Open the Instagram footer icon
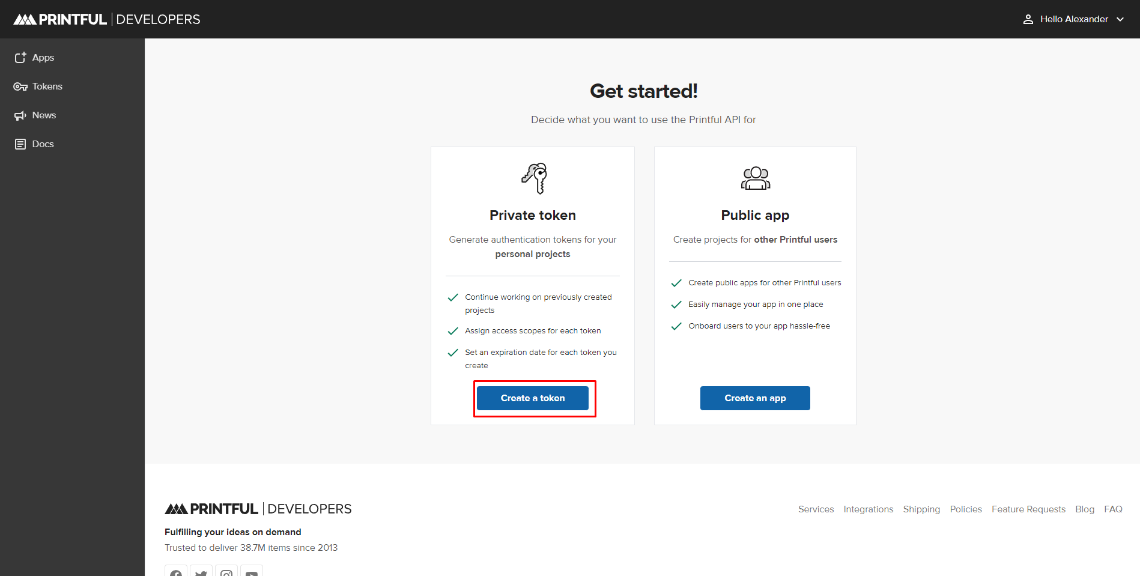 [226, 572]
